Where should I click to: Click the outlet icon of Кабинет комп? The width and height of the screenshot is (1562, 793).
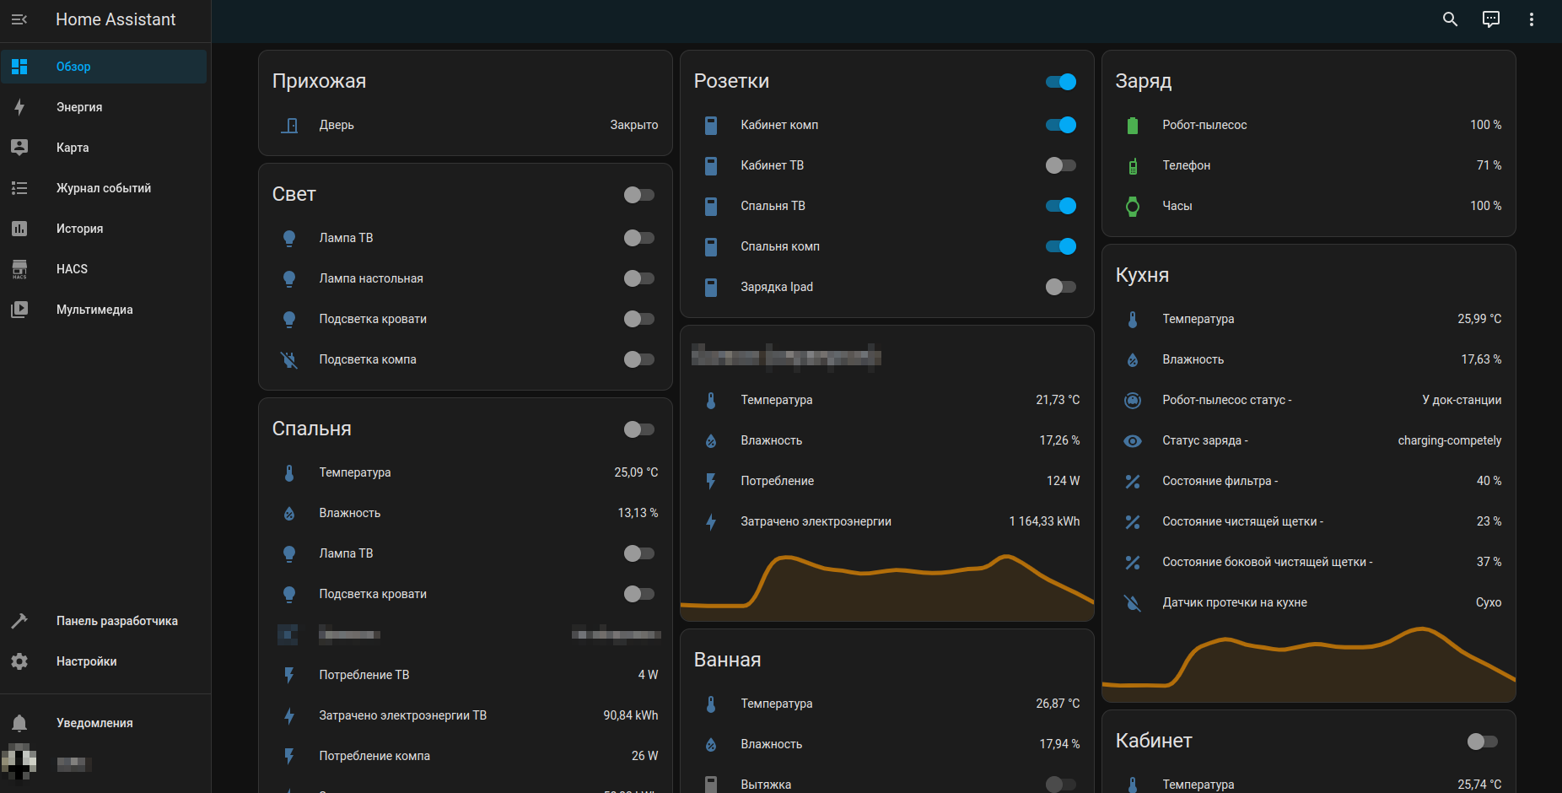pyautogui.click(x=711, y=125)
